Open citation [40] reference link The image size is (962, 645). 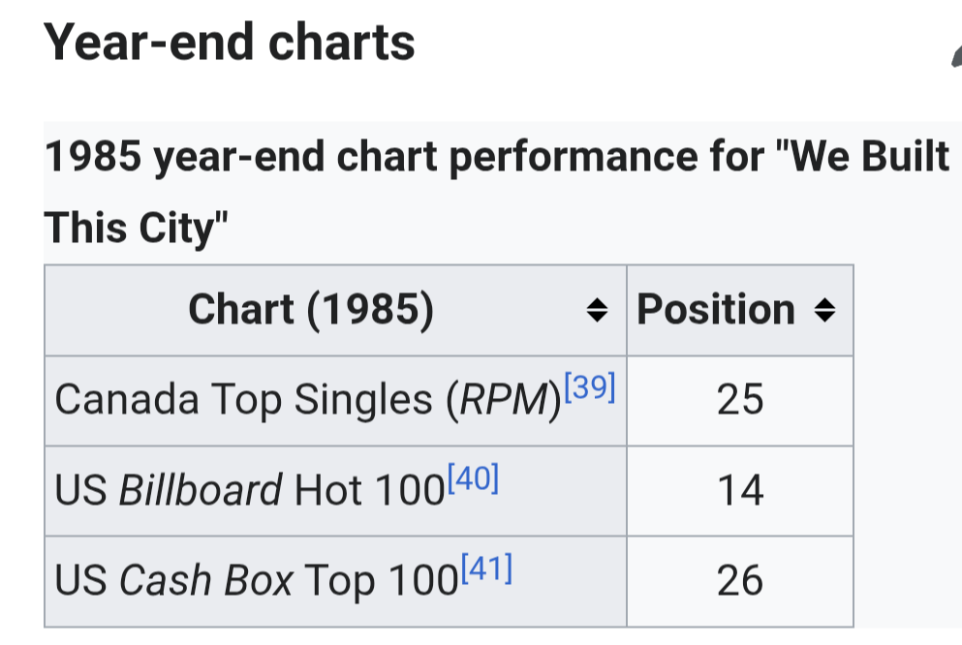click(473, 477)
